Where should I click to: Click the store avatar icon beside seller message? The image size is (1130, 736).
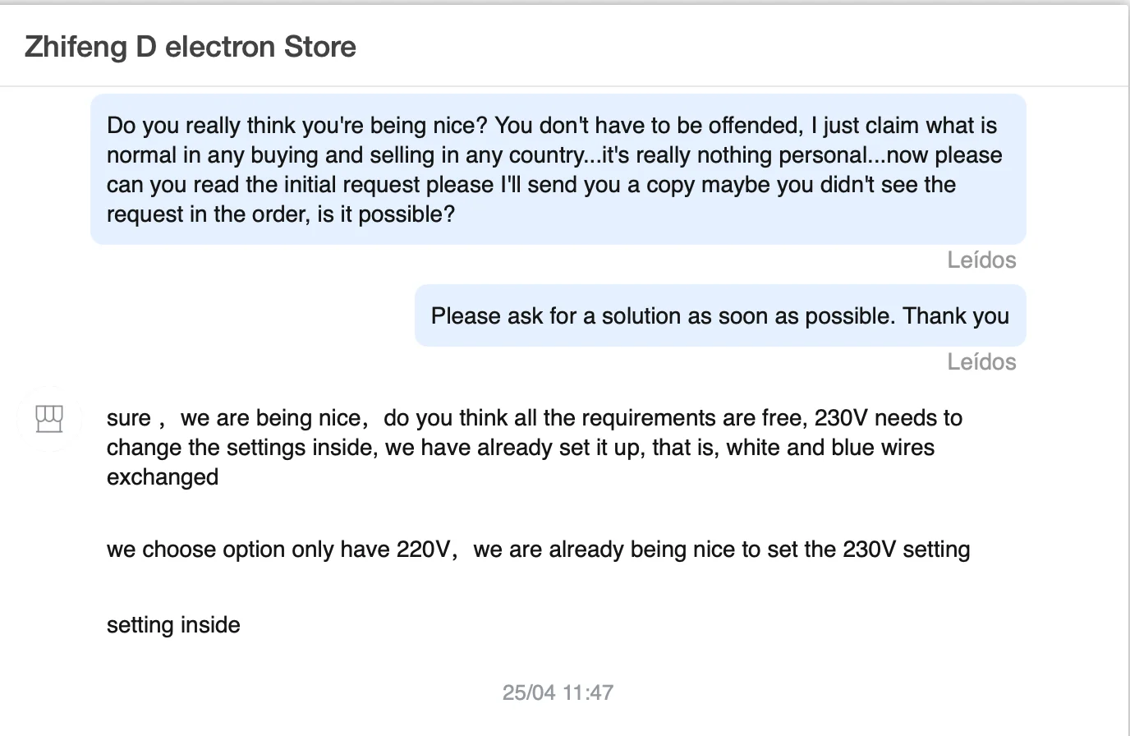tap(49, 419)
